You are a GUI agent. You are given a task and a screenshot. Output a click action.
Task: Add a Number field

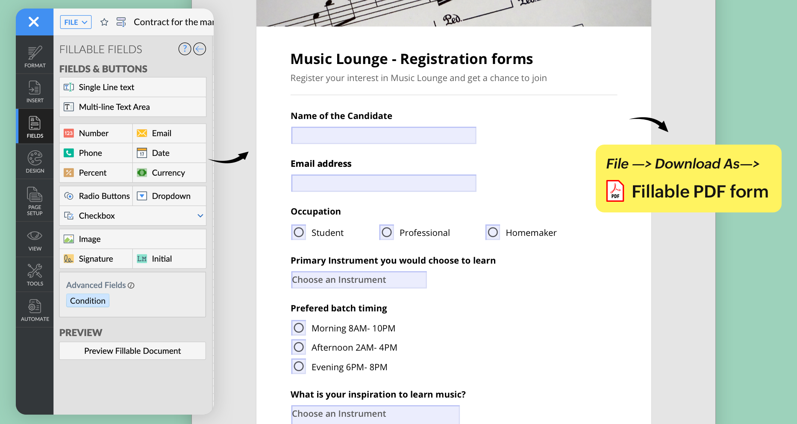click(96, 133)
